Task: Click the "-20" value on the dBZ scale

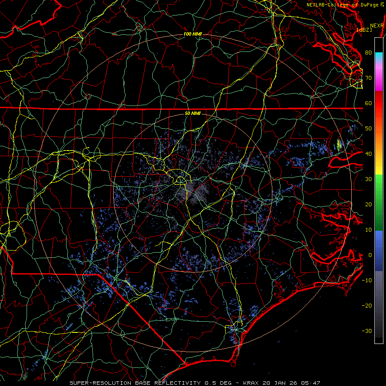Action: click(367, 306)
